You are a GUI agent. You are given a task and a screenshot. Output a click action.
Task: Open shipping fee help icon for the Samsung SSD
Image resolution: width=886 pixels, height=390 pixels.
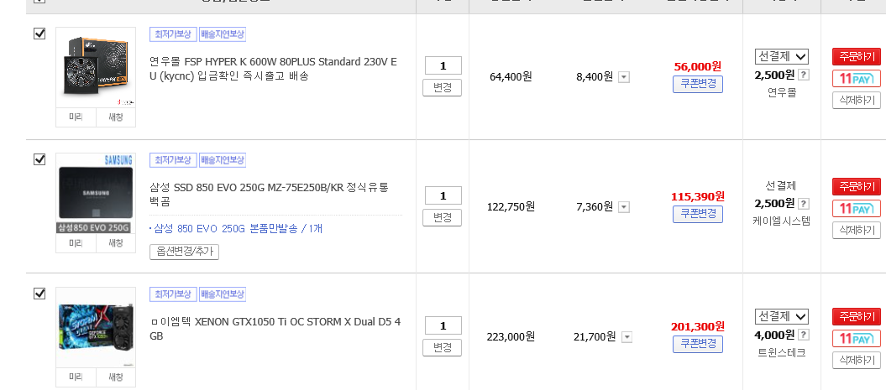(804, 204)
